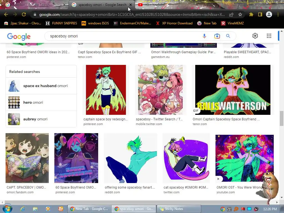
Task: Click the horizontal scrollbar left arrow
Action: click(x=2, y=202)
